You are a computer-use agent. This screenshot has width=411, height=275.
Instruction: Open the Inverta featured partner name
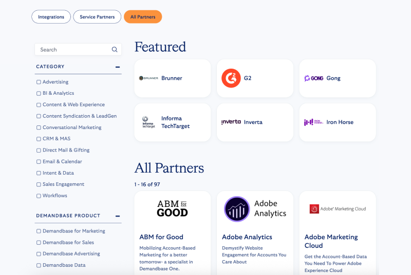click(x=253, y=122)
